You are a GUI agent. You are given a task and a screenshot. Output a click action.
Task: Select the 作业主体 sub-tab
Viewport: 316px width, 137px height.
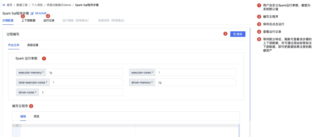point(14,45)
